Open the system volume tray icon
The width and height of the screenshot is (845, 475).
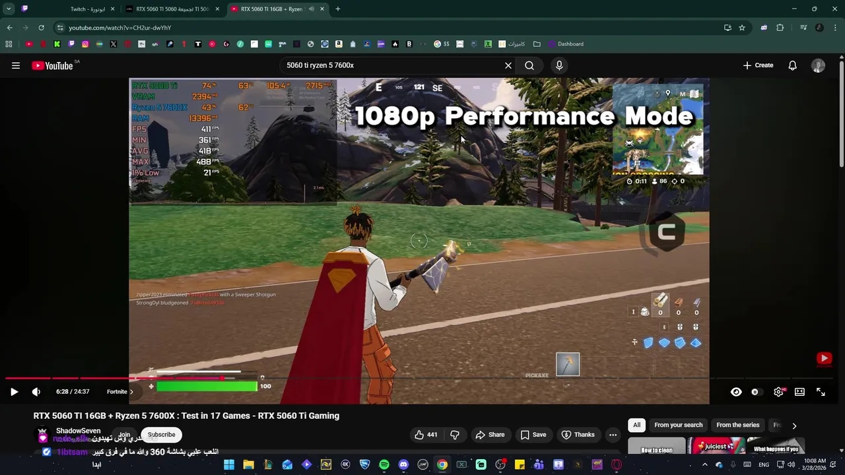[791, 465]
